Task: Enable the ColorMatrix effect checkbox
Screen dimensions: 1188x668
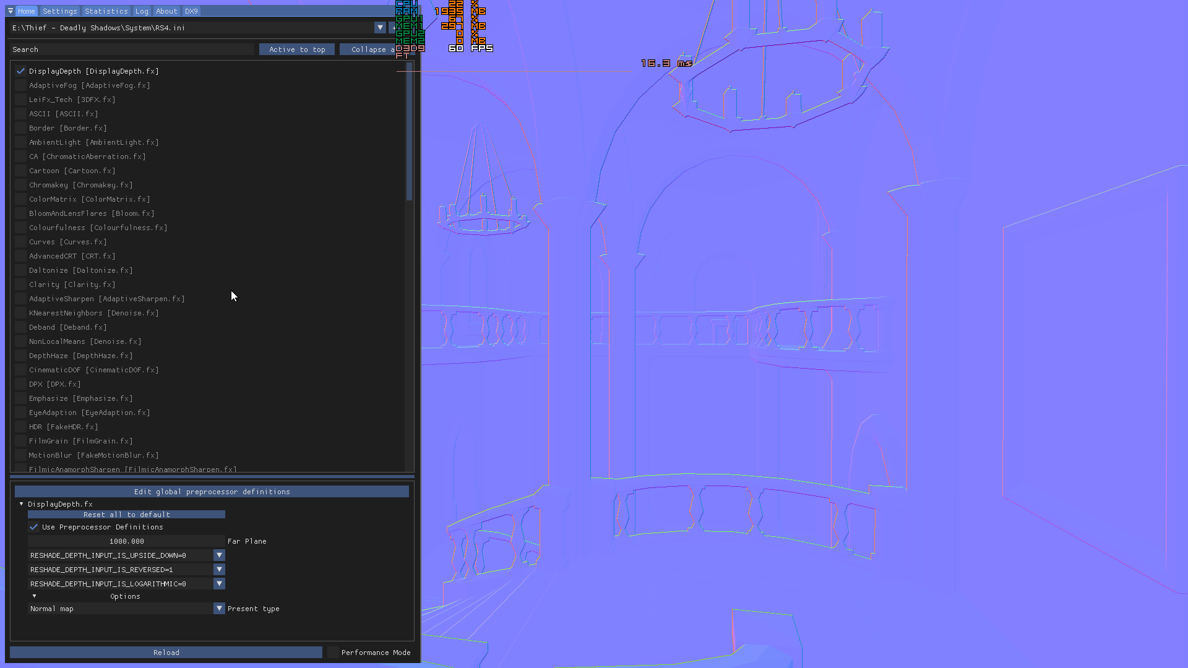Action: [x=20, y=199]
